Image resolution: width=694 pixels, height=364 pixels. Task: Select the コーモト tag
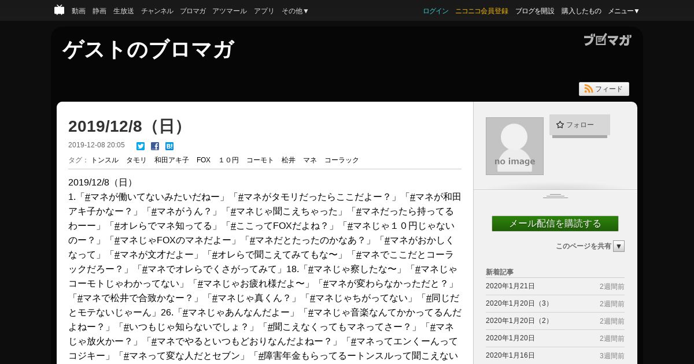[x=260, y=160]
